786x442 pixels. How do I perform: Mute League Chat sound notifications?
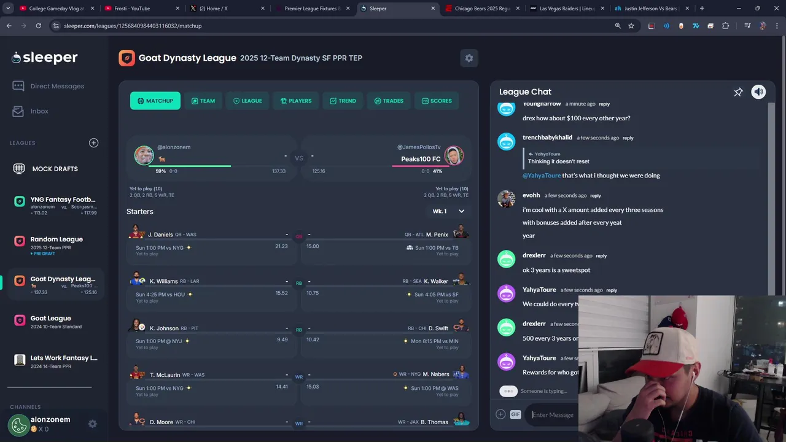tap(758, 91)
